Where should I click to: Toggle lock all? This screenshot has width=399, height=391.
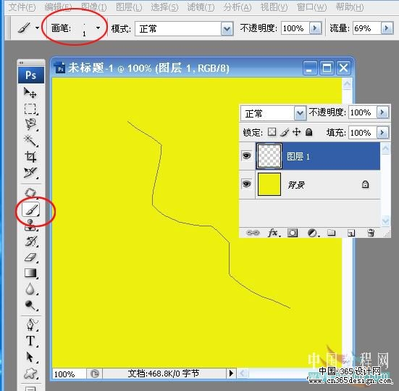308,132
